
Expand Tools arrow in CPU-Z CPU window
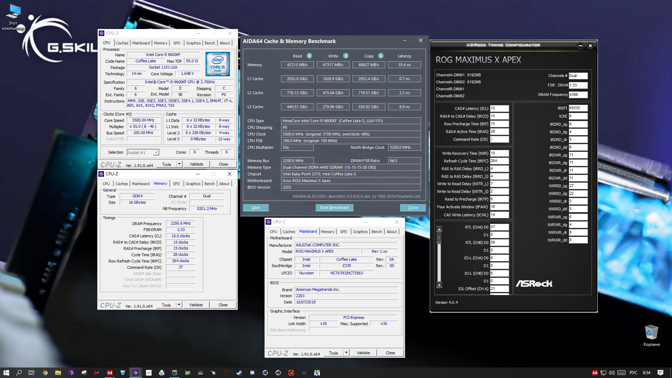coord(179,164)
